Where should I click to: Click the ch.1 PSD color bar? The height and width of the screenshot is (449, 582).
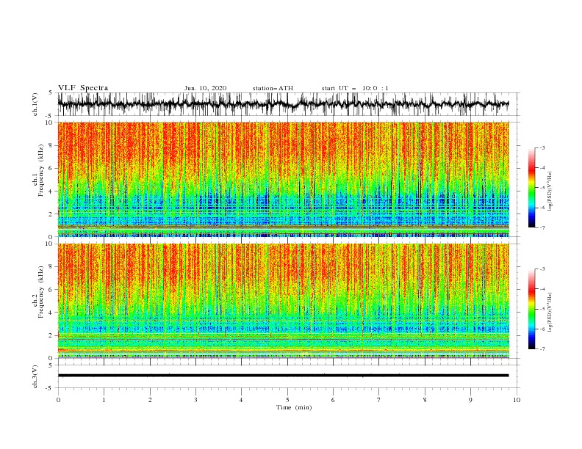532,188
